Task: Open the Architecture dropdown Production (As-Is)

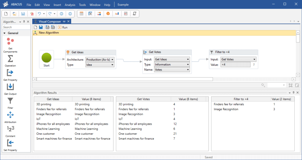Action: pos(100,59)
